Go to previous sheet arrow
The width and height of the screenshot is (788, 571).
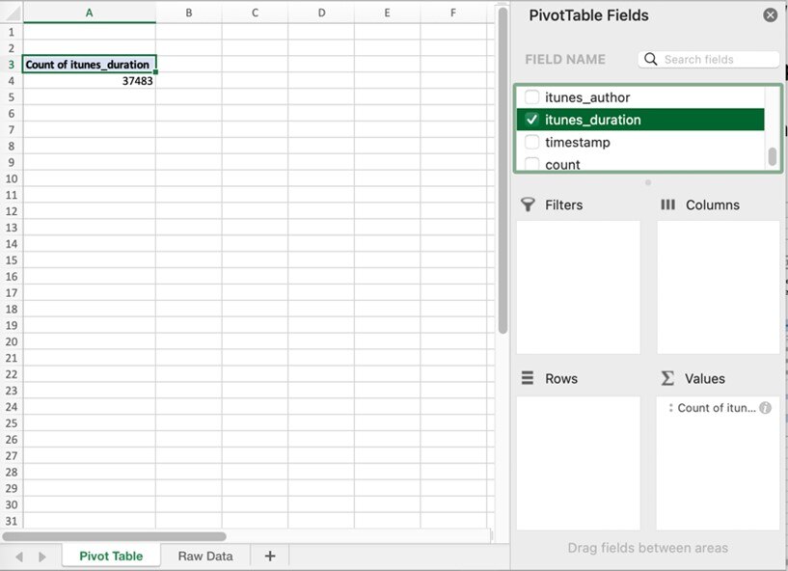pyautogui.click(x=19, y=557)
